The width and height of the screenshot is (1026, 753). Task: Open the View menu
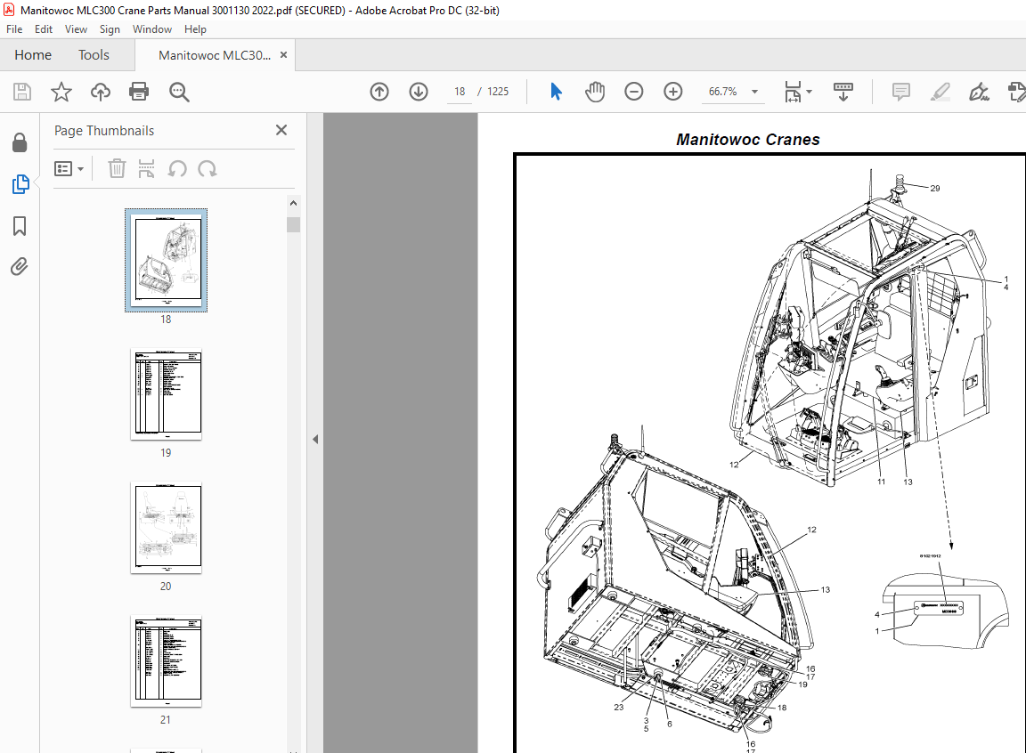pyautogui.click(x=76, y=29)
